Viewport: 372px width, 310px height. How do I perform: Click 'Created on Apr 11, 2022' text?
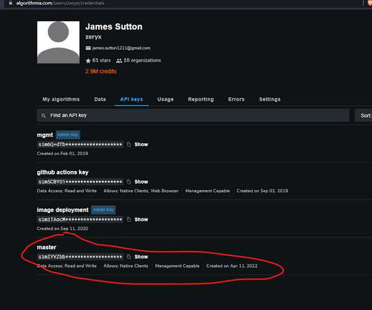(232, 266)
